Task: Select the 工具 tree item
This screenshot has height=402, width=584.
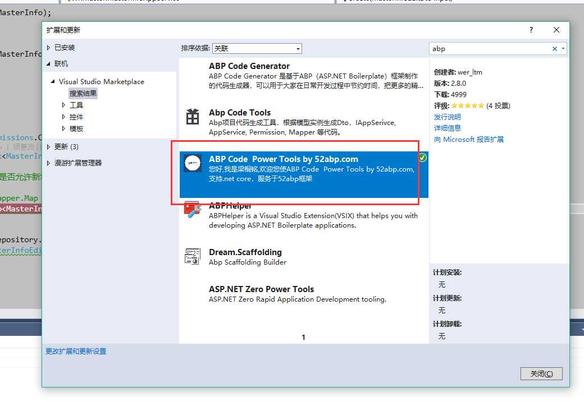Action: coord(76,105)
